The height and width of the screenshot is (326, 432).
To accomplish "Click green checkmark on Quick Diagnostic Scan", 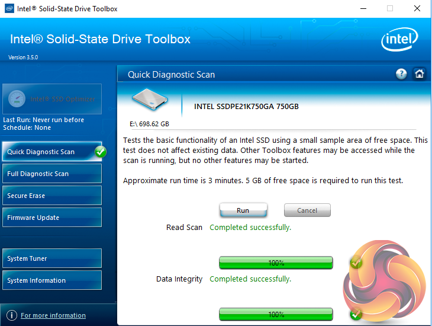I will tap(101, 152).
